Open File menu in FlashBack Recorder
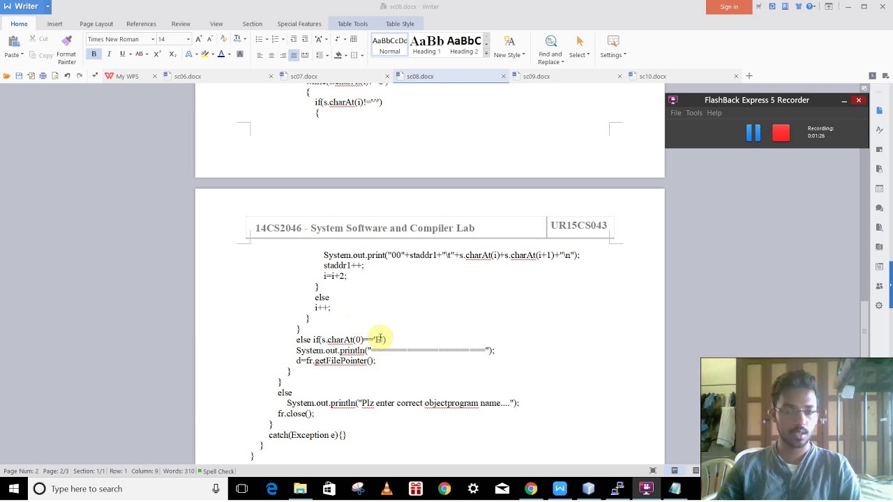 point(675,113)
